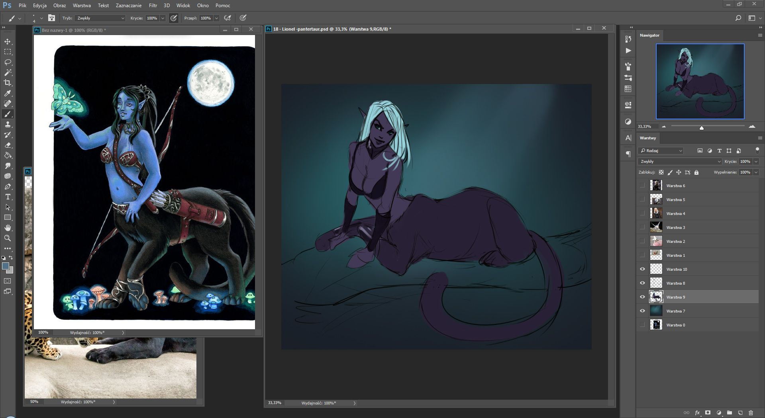
Task: Select the Zoom tool in toolbar
Action: pos(8,238)
